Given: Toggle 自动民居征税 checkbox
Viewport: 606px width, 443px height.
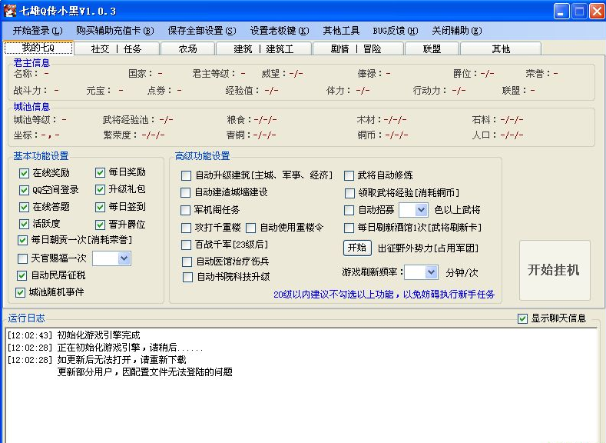Looking at the screenshot, I should (22, 275).
